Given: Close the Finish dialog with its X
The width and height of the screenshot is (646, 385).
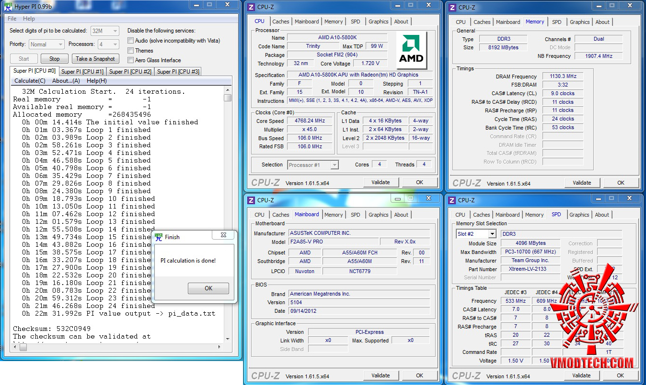Looking at the screenshot, I should [x=223, y=235].
